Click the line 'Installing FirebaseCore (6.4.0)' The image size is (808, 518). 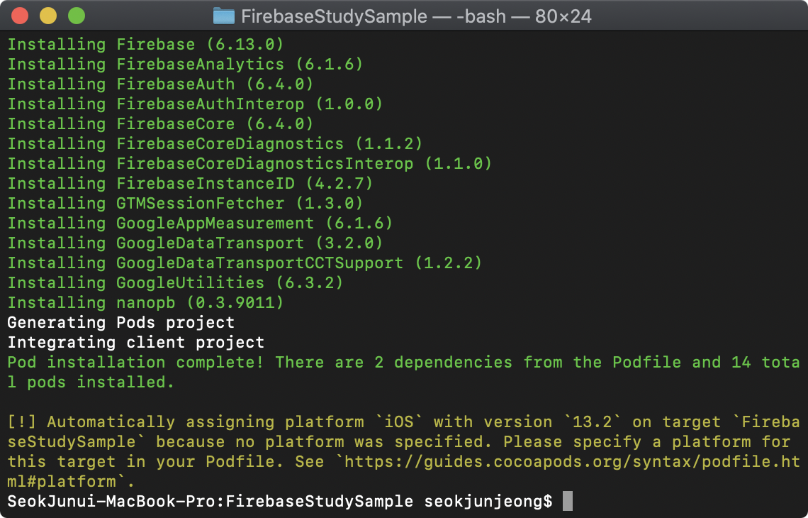(161, 124)
